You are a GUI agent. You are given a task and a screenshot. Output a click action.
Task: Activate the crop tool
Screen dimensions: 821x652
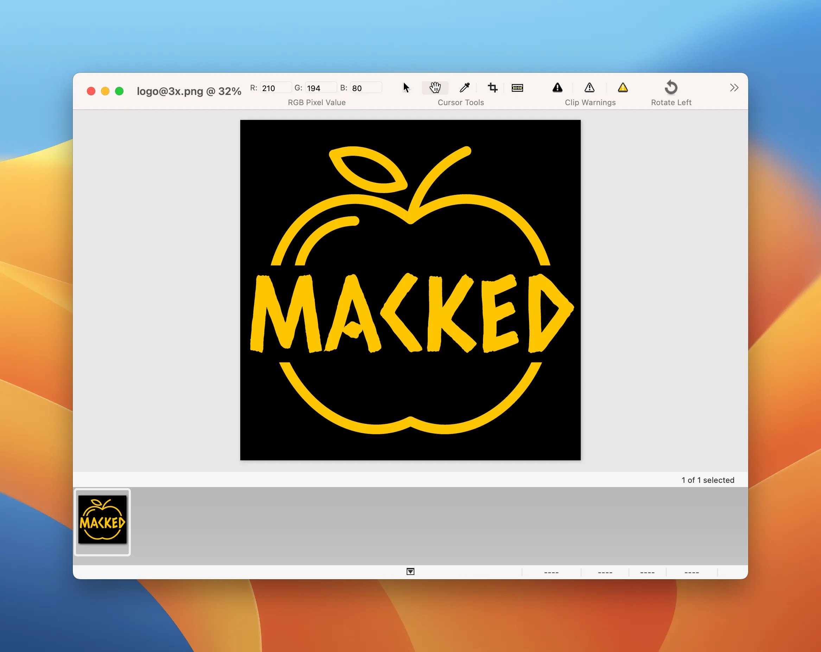click(x=492, y=88)
